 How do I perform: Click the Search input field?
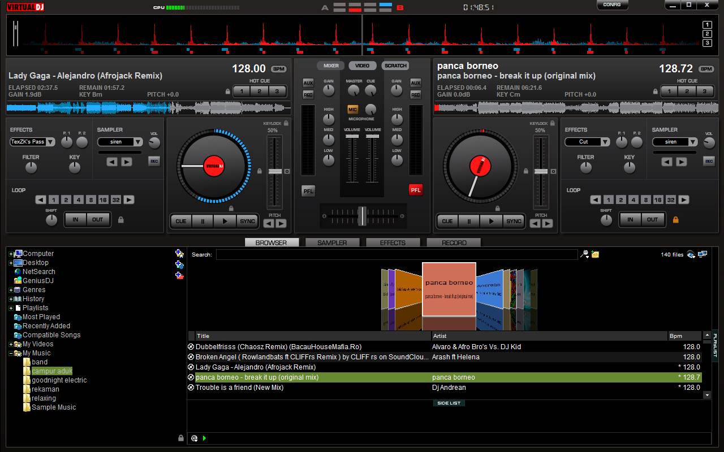tap(397, 254)
